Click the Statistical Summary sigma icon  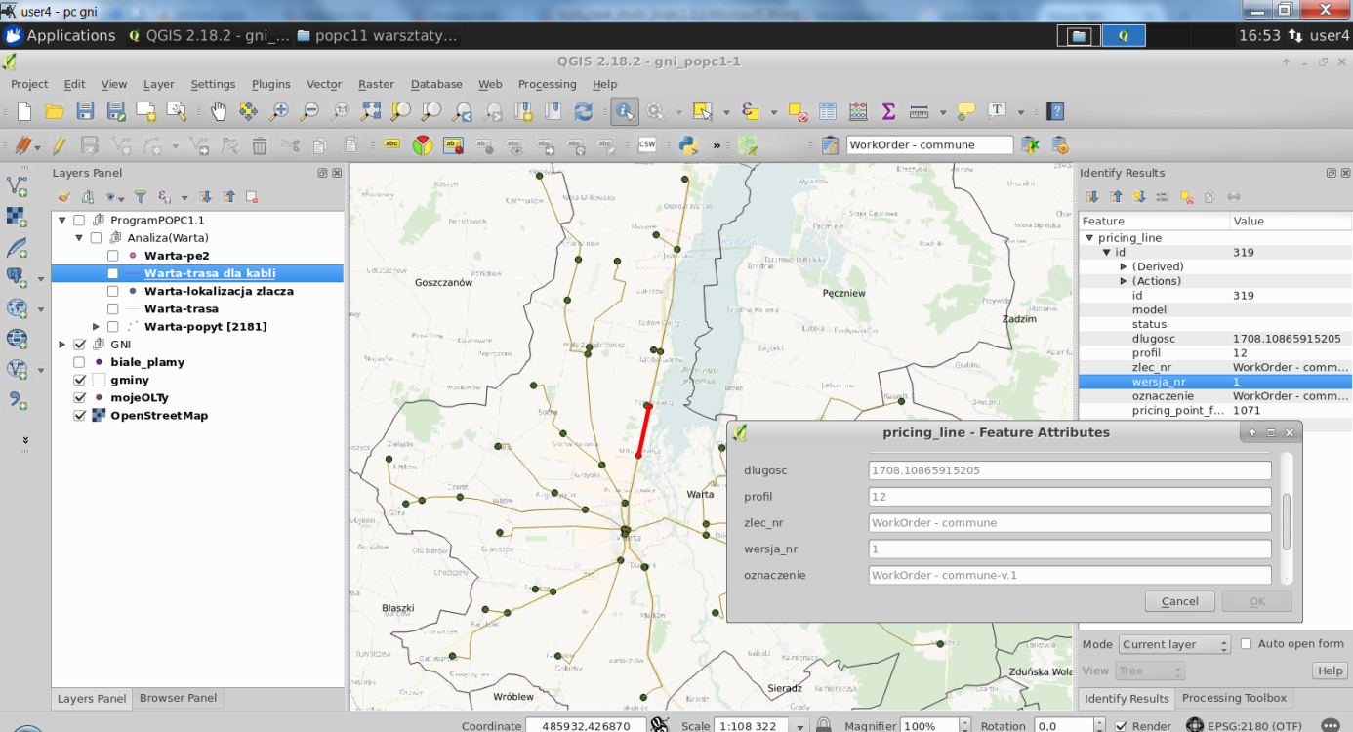point(888,111)
